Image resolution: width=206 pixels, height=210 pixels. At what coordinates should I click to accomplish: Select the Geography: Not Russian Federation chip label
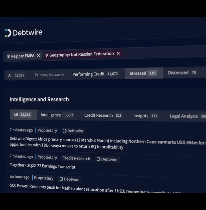coord(82,54)
